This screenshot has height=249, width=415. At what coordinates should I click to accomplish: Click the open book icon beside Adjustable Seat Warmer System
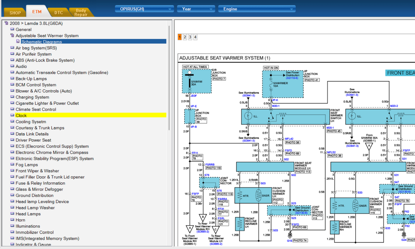tap(12, 35)
